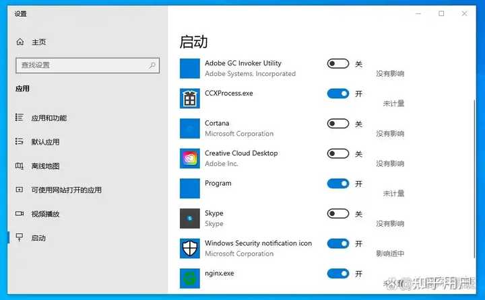This screenshot has width=485, height=300.
Task: Click the Cortana app icon
Action: [x=189, y=128]
